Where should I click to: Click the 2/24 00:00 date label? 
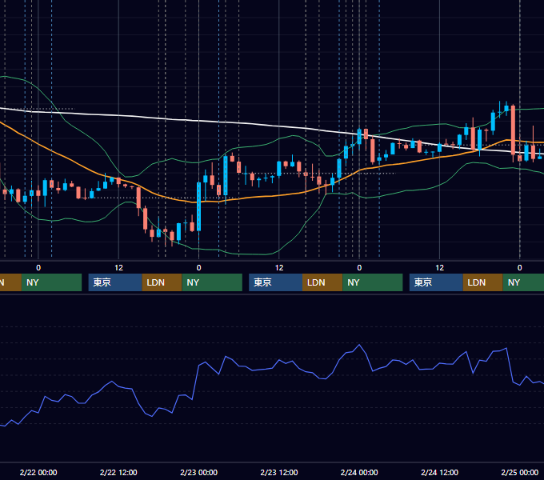[359, 472]
